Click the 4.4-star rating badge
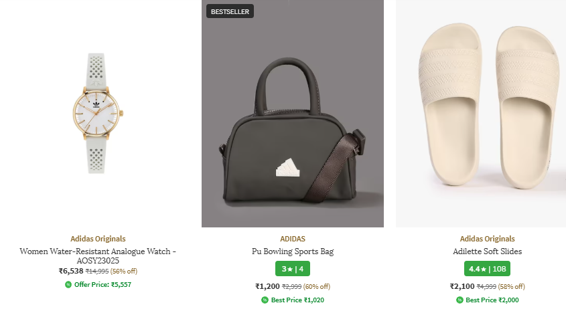The image size is (566, 315). click(487, 269)
